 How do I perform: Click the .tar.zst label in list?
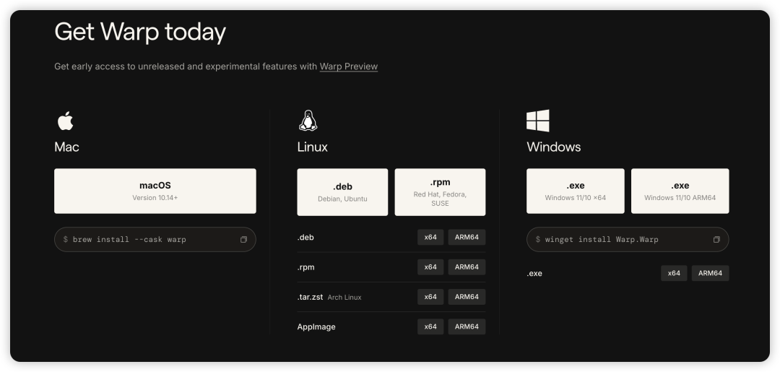[x=311, y=297]
